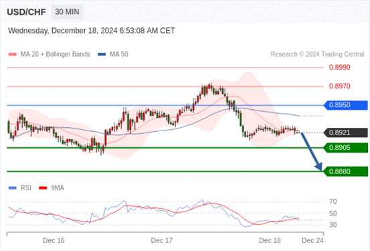Select the 0.8921 current price tag
370x251 pixels.
pyautogui.click(x=346, y=133)
